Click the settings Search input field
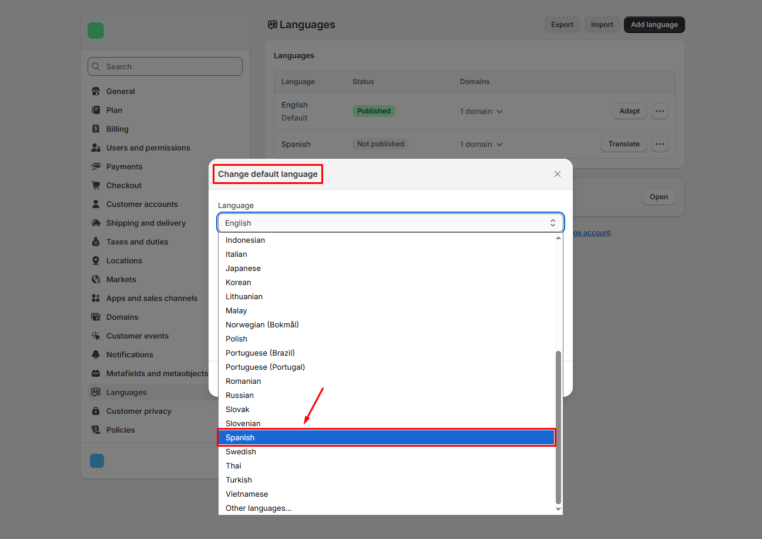This screenshot has width=762, height=539. coord(165,66)
